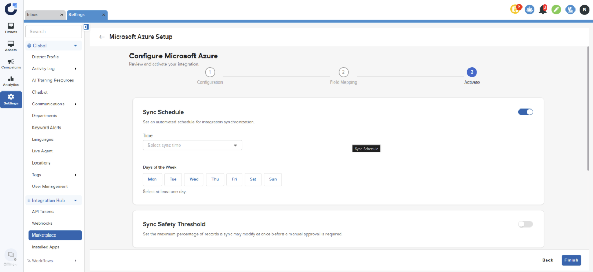Click the sidebar Search field
593x272 pixels.
[53, 32]
